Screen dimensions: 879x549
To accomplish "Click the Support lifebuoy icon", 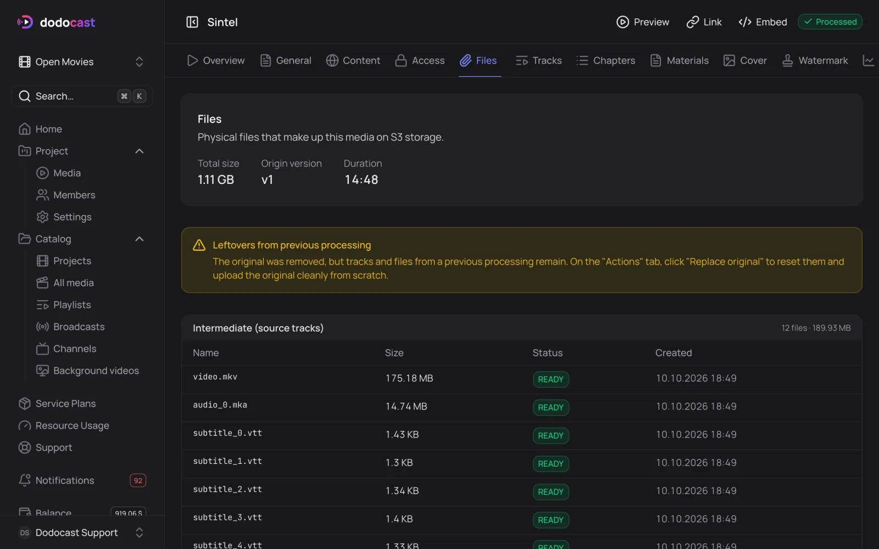I will pyautogui.click(x=25, y=447).
